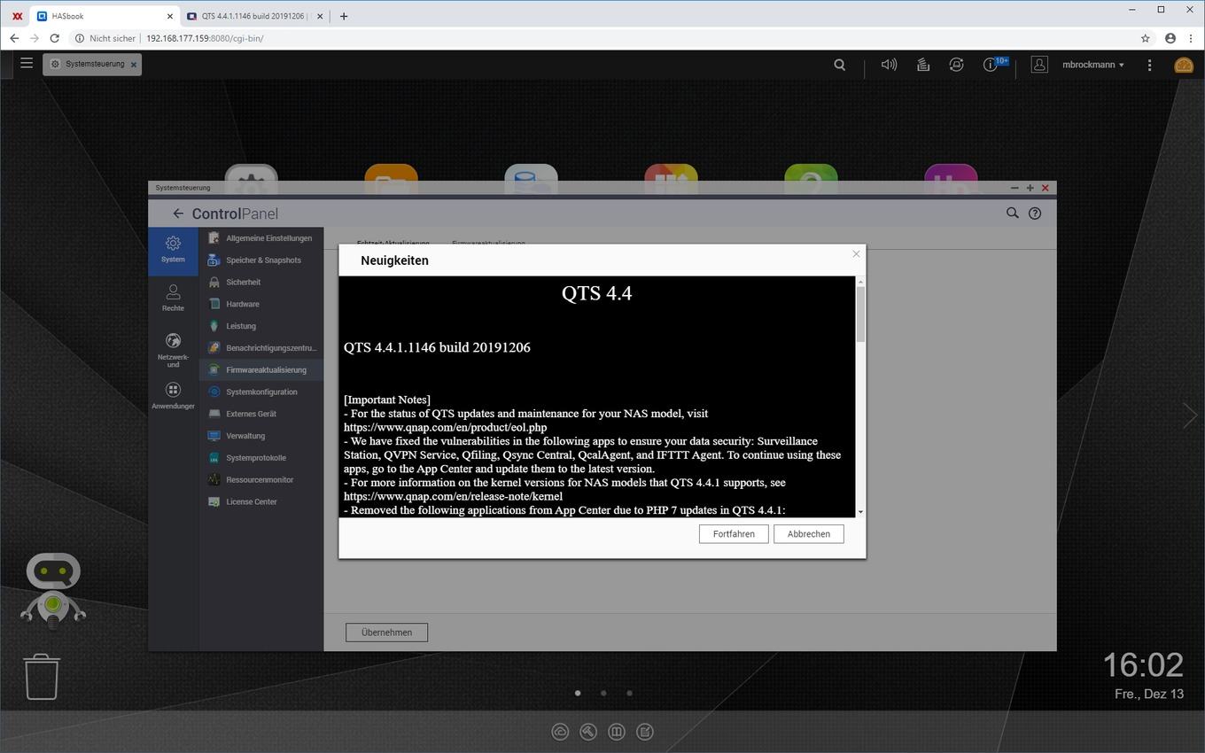Open Sicherheit settings

click(x=261, y=282)
